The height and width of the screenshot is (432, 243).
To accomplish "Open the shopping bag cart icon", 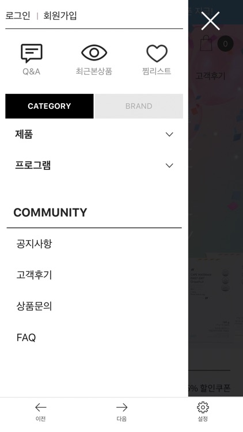I will click(x=206, y=43).
